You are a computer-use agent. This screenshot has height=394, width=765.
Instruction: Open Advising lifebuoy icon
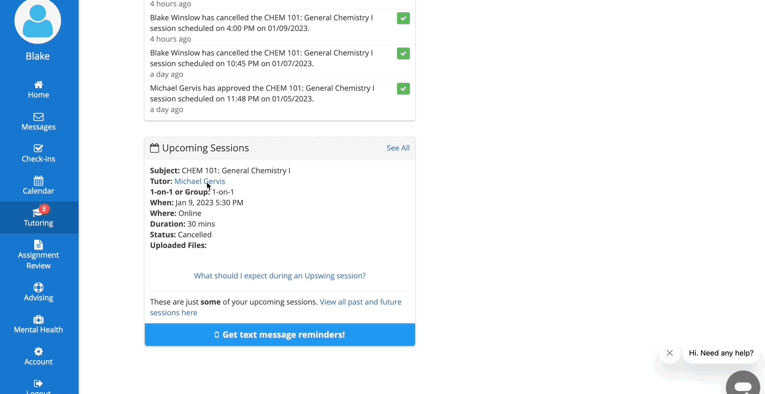coord(39,287)
